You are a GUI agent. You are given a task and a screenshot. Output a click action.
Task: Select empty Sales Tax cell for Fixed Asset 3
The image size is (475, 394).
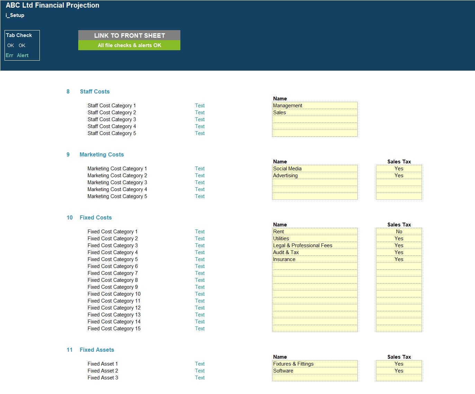click(399, 378)
